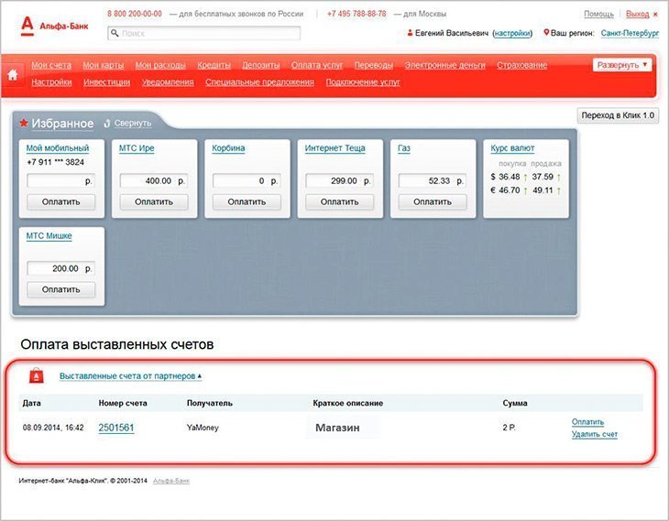This screenshot has height=521, width=669.
Task: Open the Корбина favorite link
Action: (x=228, y=148)
